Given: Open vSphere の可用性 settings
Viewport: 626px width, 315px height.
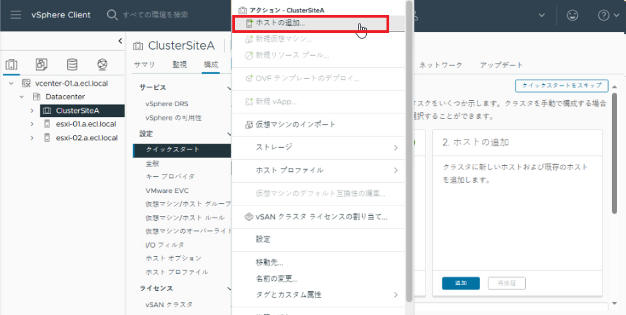Looking at the screenshot, I should point(173,118).
